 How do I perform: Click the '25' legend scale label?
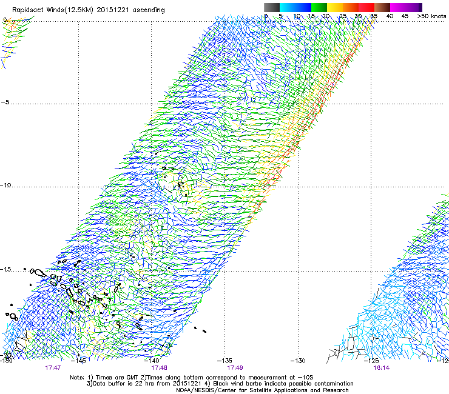pyautogui.click(x=342, y=16)
